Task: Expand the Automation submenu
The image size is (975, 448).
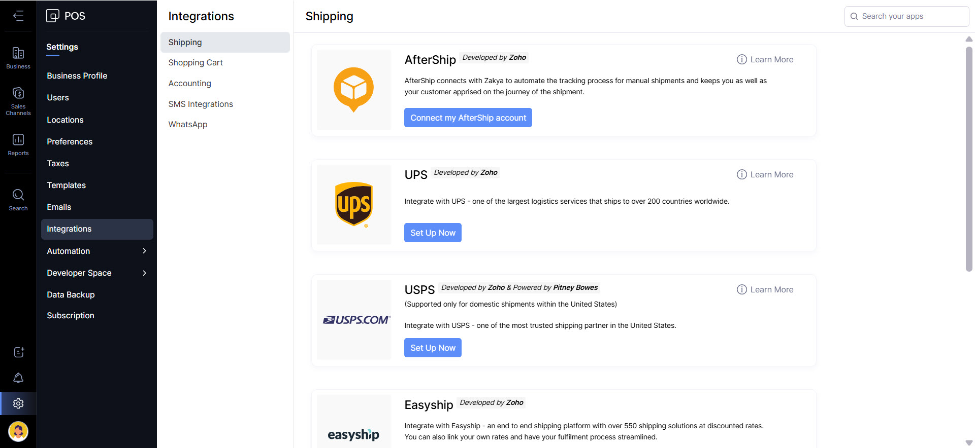Action: coord(144,251)
